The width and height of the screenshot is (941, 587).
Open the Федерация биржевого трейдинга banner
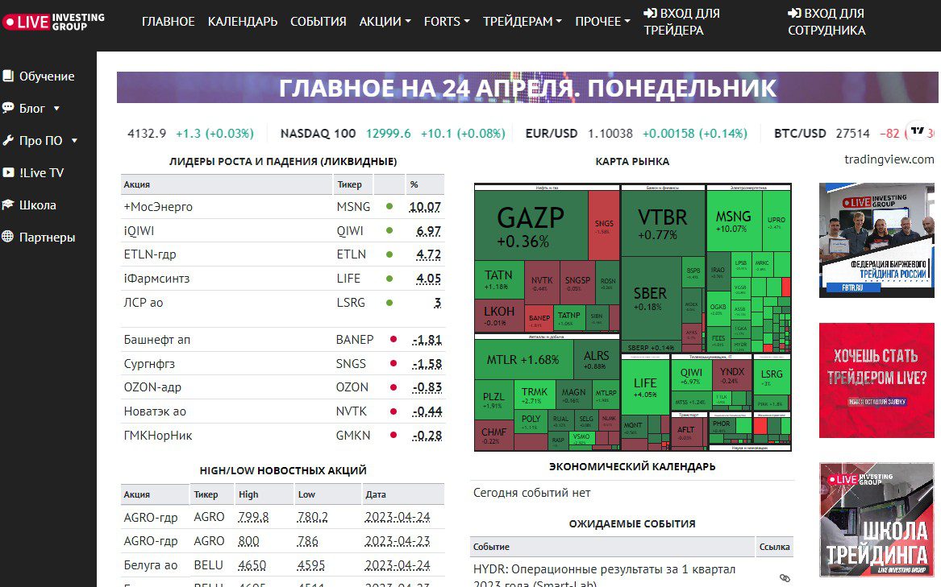(x=876, y=240)
